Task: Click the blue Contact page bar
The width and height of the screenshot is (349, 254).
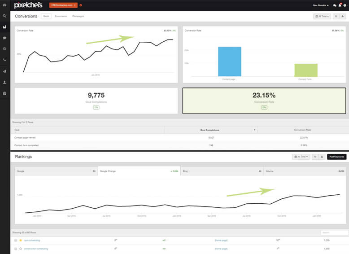Action: click(x=230, y=61)
